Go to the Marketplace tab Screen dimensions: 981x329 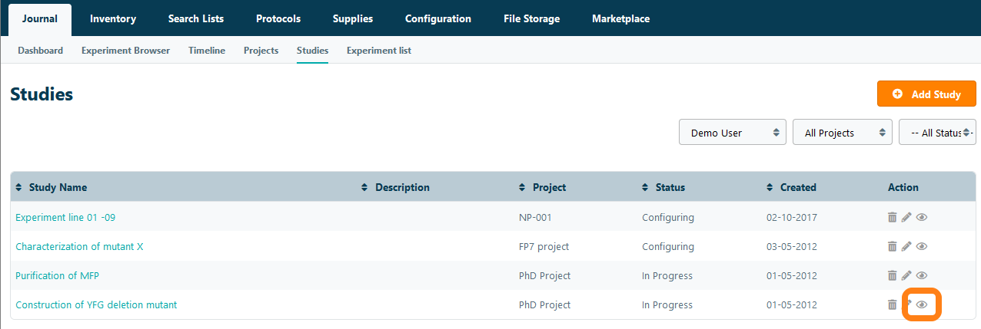620,18
